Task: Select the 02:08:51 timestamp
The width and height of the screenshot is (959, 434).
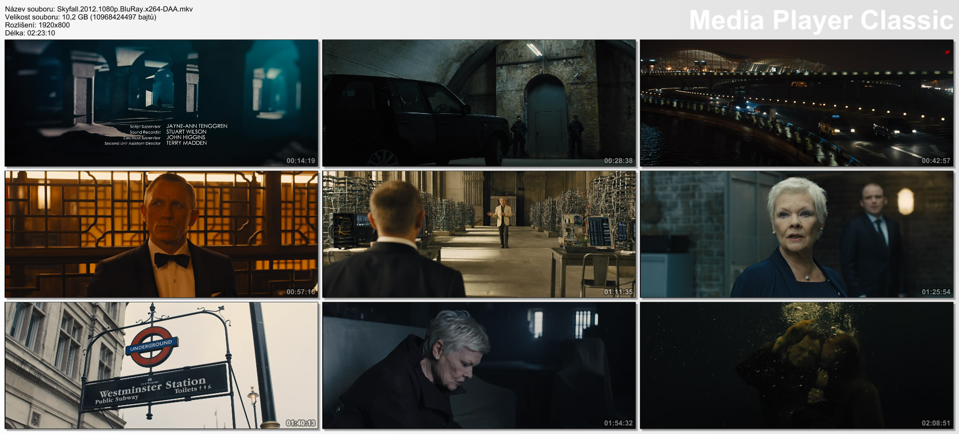Action: (936, 423)
